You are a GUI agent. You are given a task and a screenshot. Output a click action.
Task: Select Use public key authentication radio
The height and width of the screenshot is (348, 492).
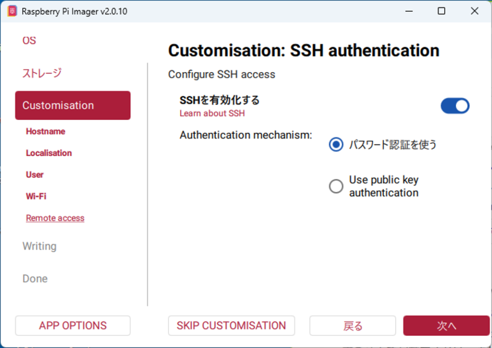(336, 186)
